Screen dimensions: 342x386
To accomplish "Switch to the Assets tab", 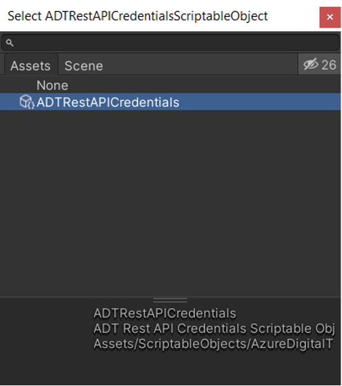I will (30, 66).
